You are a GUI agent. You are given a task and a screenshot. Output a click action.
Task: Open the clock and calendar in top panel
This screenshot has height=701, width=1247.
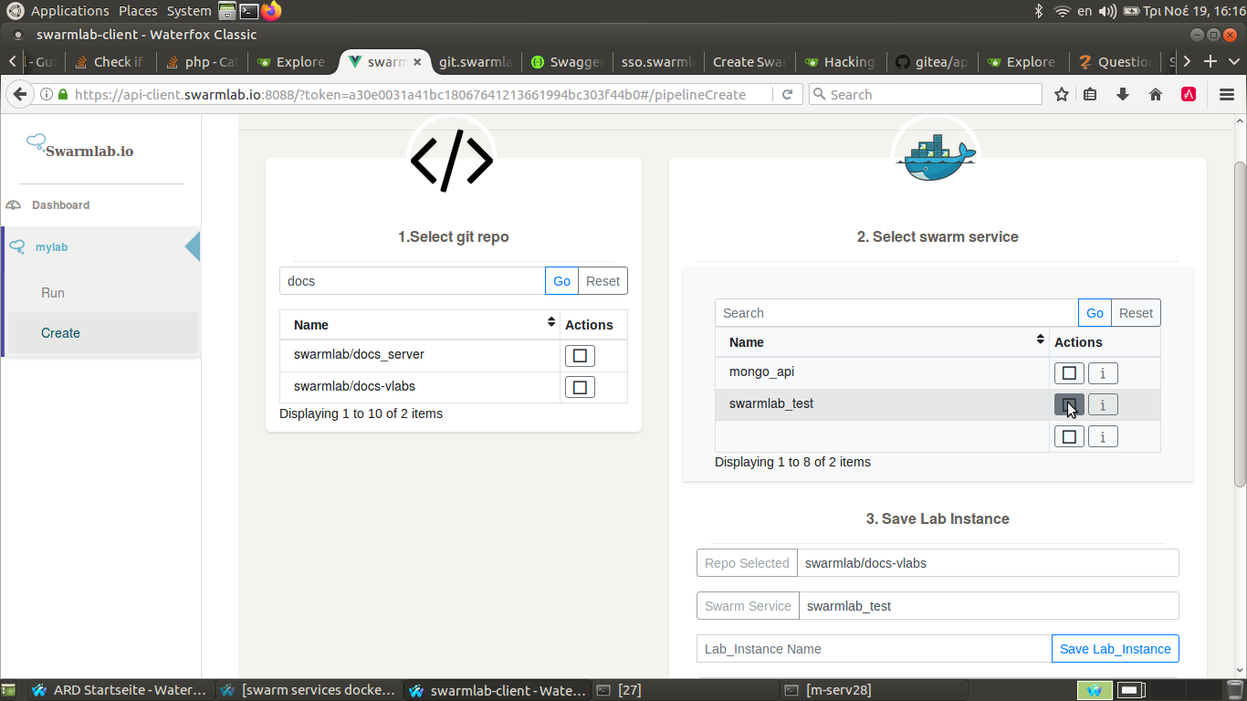click(1195, 11)
